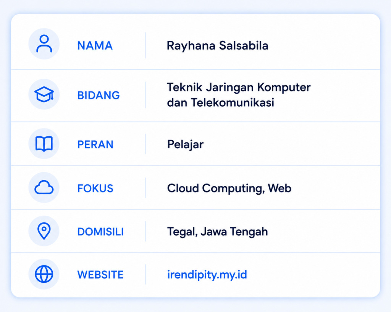Select the DOMISILI label
The width and height of the screenshot is (391, 312).
pyautogui.click(x=100, y=232)
